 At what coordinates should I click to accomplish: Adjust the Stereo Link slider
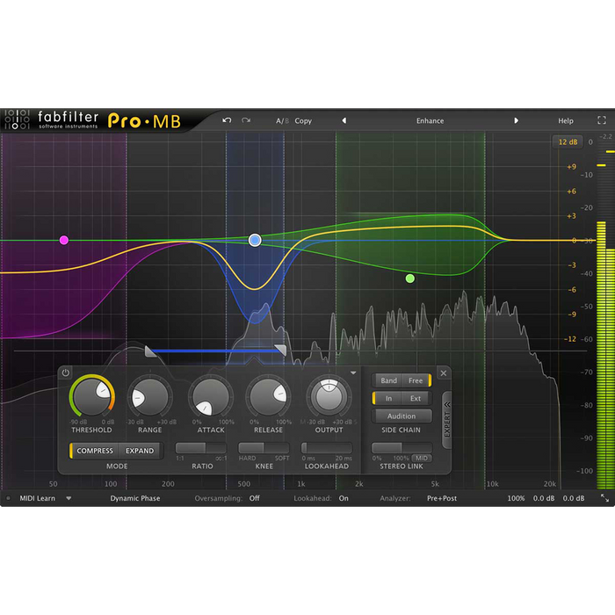coord(402,447)
